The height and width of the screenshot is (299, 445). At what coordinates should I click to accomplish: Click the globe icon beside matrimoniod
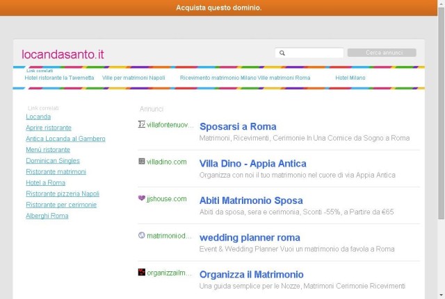coord(142,235)
